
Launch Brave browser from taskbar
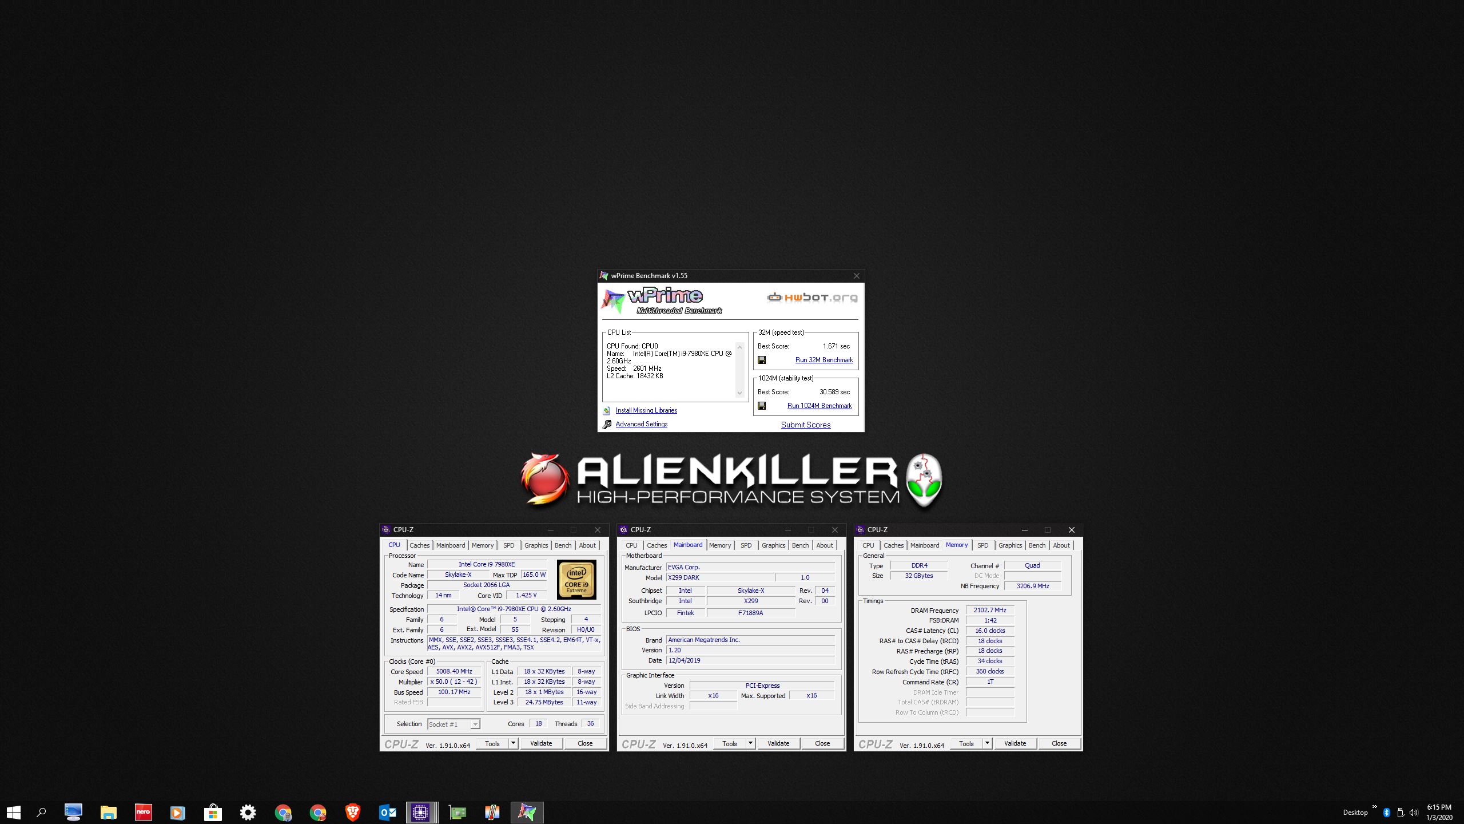(x=353, y=812)
